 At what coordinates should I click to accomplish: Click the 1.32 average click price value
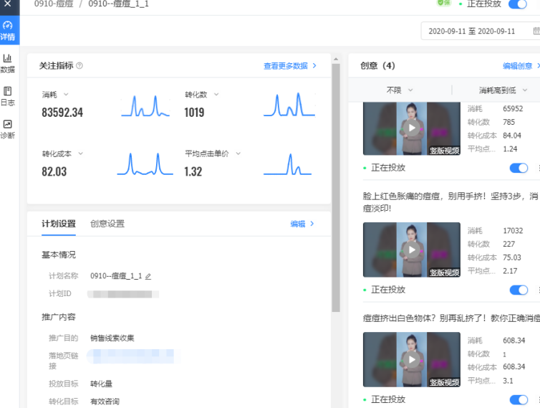193,172
